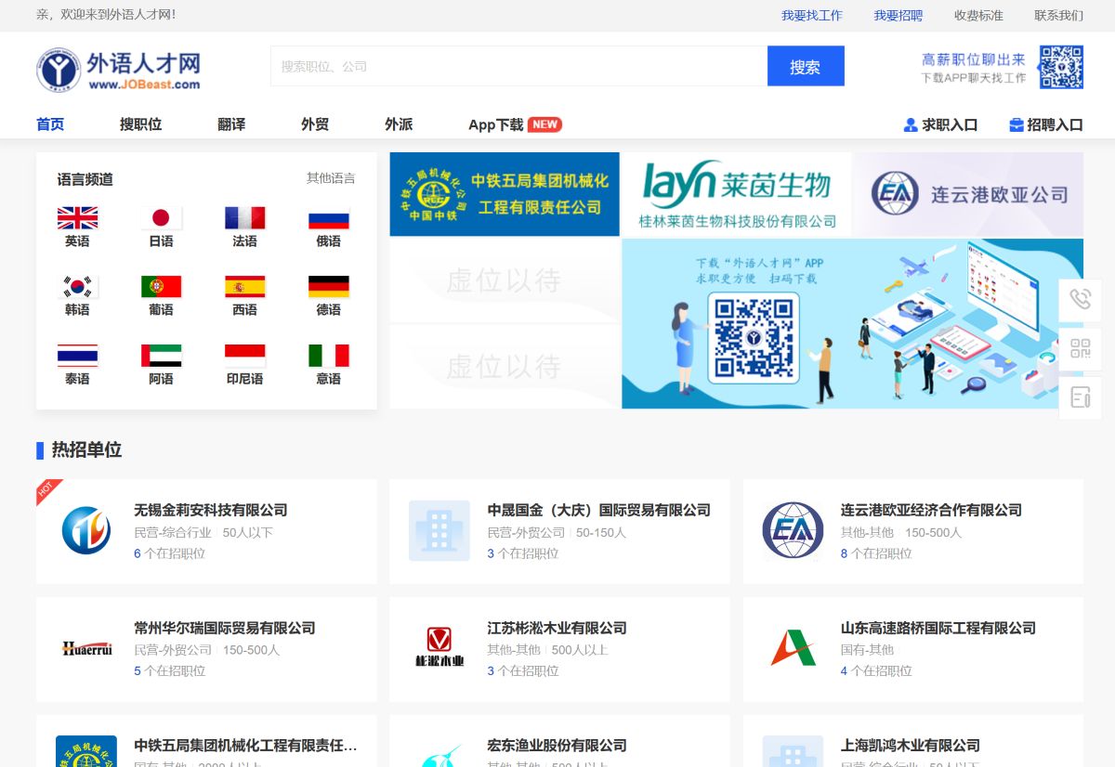Select the Portuguese flag icon 葡语
This screenshot has height=767, width=1115.
tap(161, 287)
